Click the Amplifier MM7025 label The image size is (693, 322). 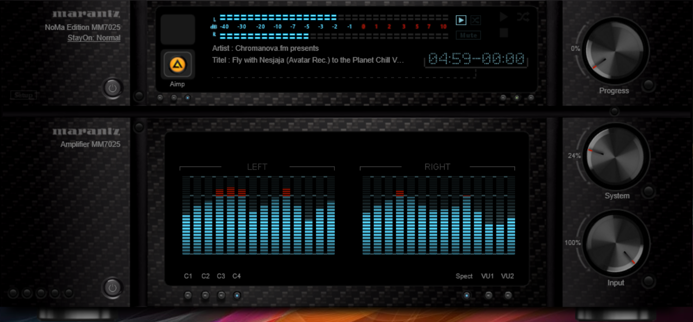[x=90, y=144]
